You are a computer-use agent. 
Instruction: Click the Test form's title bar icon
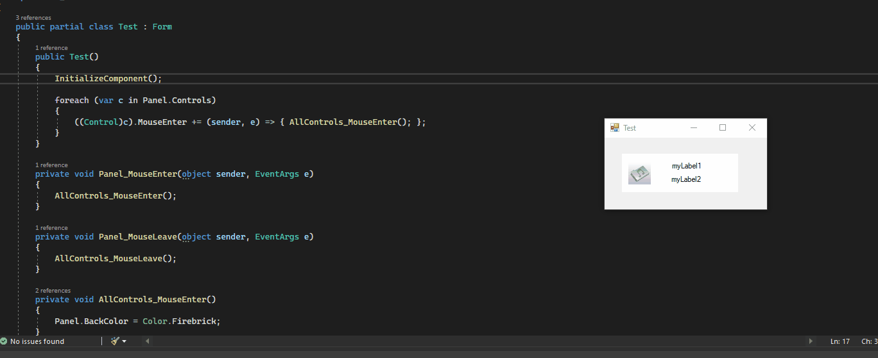tap(615, 127)
